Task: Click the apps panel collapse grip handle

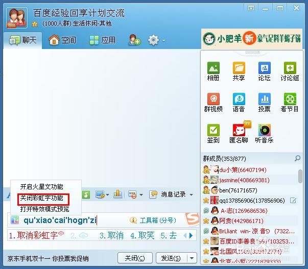Action: tap(252, 52)
